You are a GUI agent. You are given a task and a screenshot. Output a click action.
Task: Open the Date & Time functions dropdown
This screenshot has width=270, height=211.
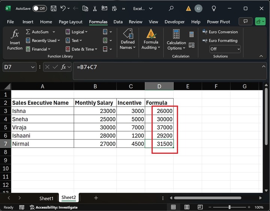[x=82, y=49]
